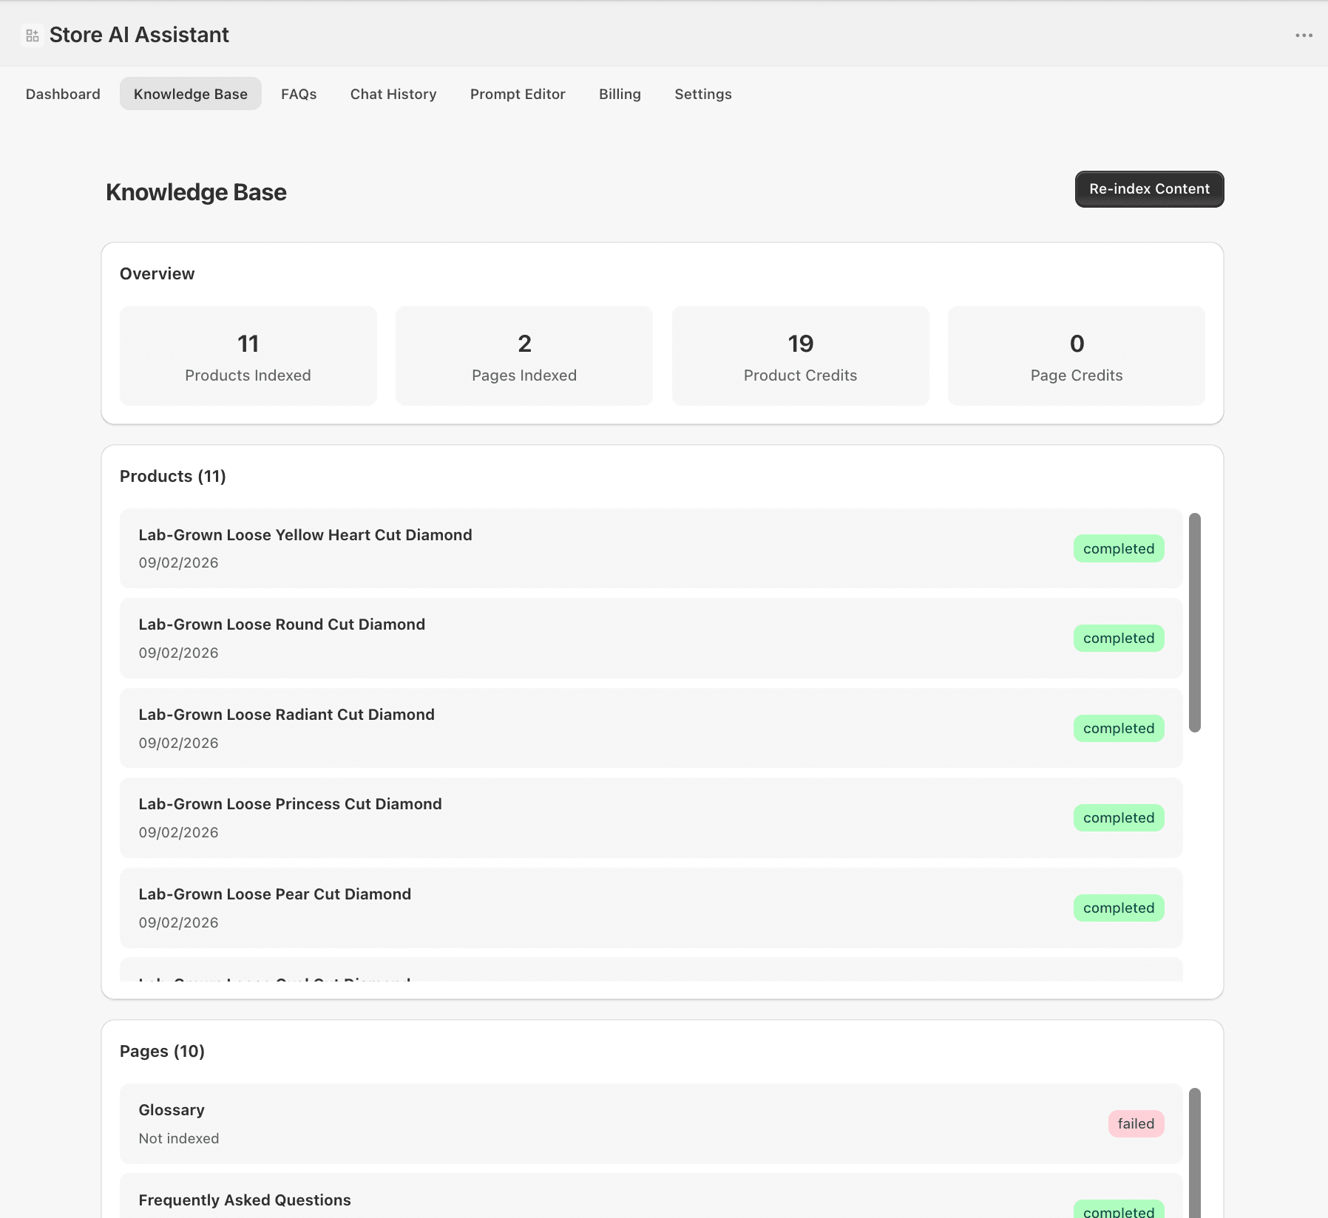Screen dimensions: 1328x1218
Task: Click the Re-index Content button
Action: (1148, 189)
